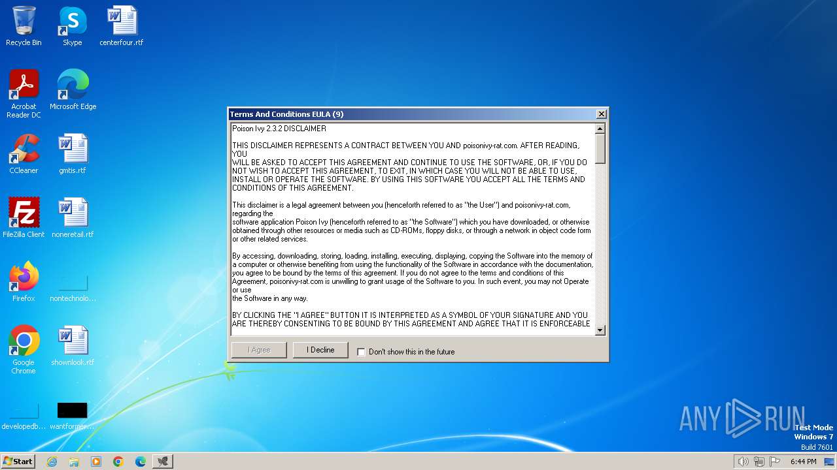
Task: Click the EULA scrollbar up arrow
Action: (x=600, y=129)
